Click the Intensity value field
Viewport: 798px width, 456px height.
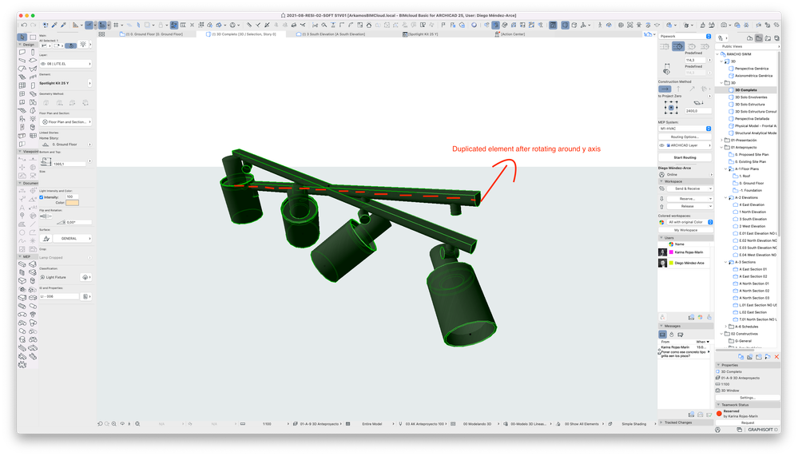tap(72, 196)
